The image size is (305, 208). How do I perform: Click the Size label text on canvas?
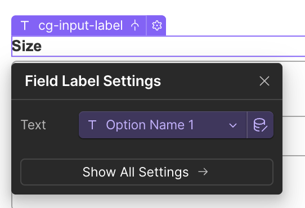coord(26,46)
